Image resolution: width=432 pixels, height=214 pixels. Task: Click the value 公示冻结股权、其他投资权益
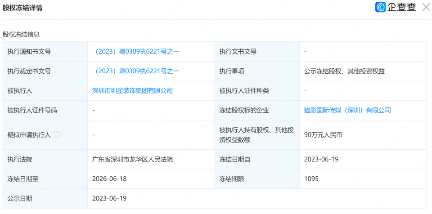tap(344, 71)
